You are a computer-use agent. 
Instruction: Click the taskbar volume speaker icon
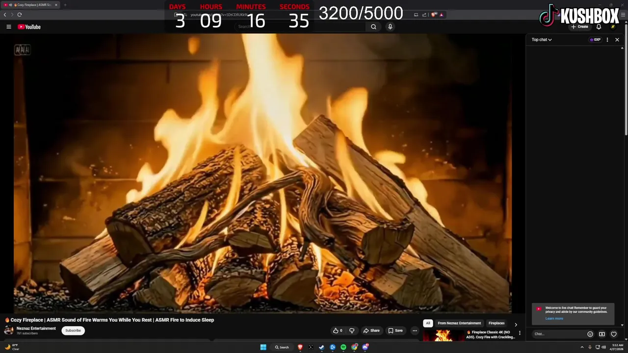click(603, 347)
